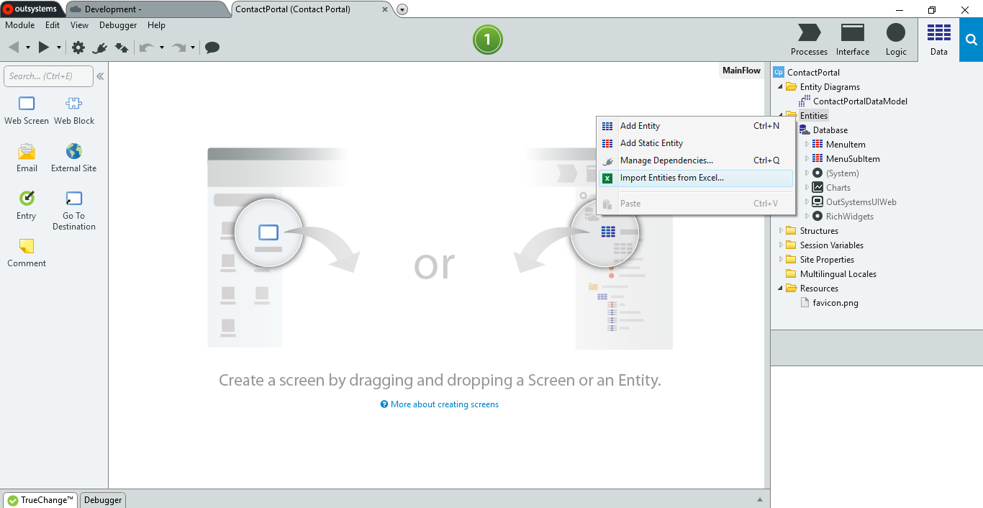Open the forward history dropdown arrow
This screenshot has width=983, height=508.
[x=59, y=47]
